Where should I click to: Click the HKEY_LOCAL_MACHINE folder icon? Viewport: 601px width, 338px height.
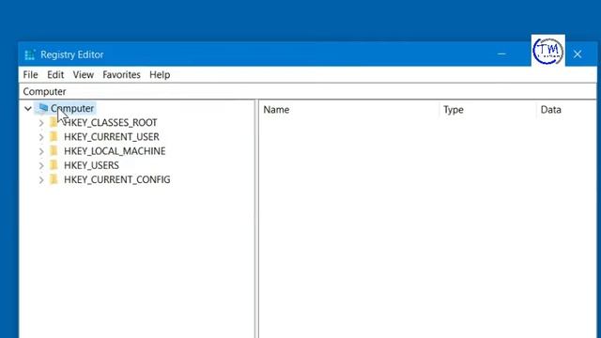coord(54,150)
